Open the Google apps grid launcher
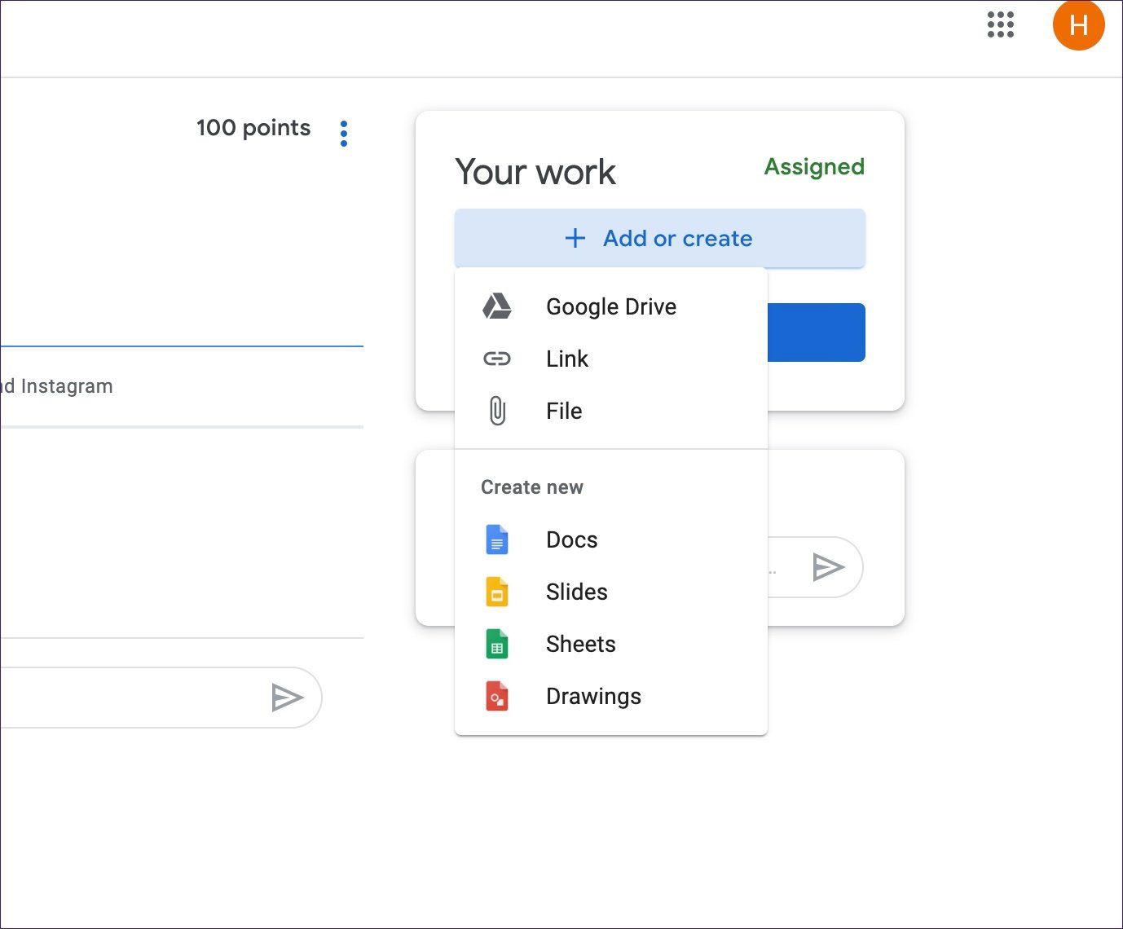The width and height of the screenshot is (1123, 929). [1000, 24]
